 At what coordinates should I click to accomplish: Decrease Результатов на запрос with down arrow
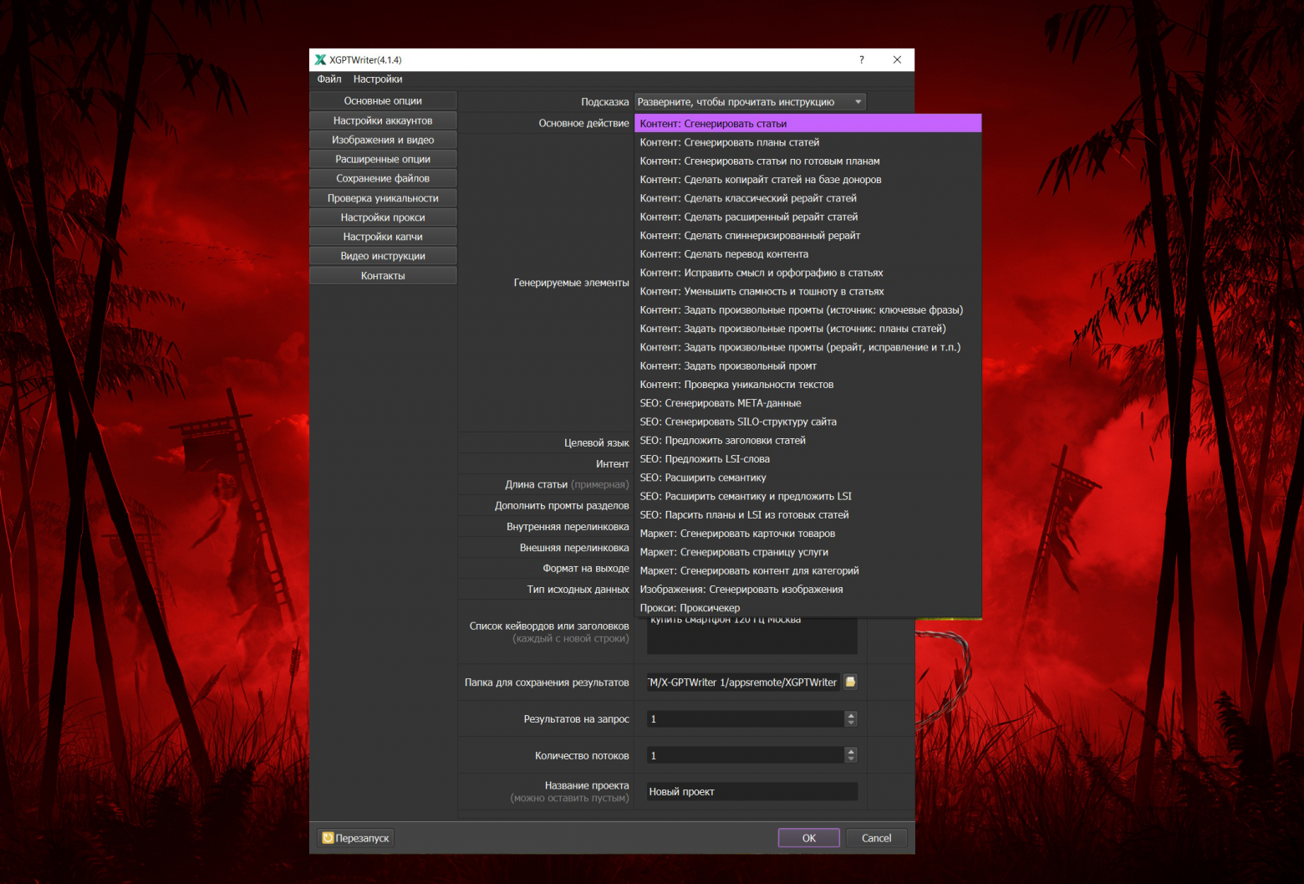[x=851, y=723]
